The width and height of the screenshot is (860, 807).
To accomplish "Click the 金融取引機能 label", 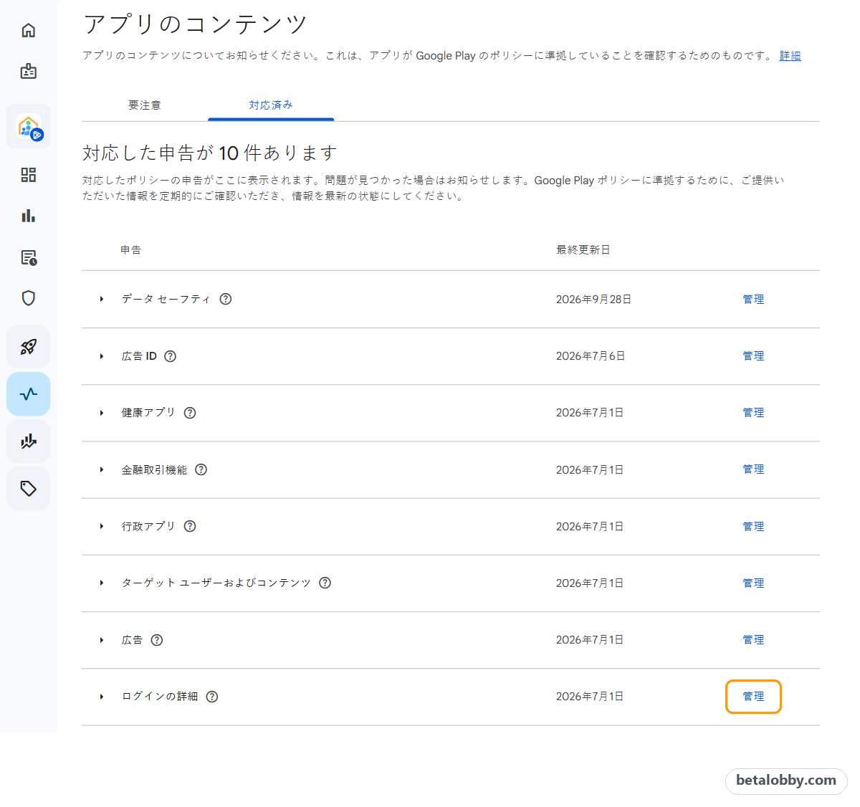I will (154, 469).
